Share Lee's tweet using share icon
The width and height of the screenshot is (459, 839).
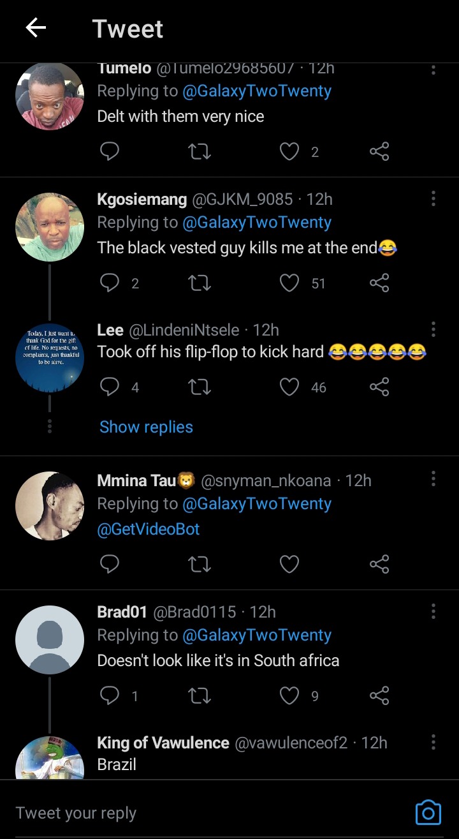[379, 387]
